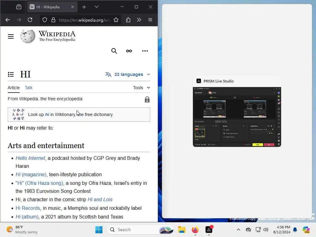316x237 pixels.
Task: Open the Hi (magazine) link
Action: 31,174
